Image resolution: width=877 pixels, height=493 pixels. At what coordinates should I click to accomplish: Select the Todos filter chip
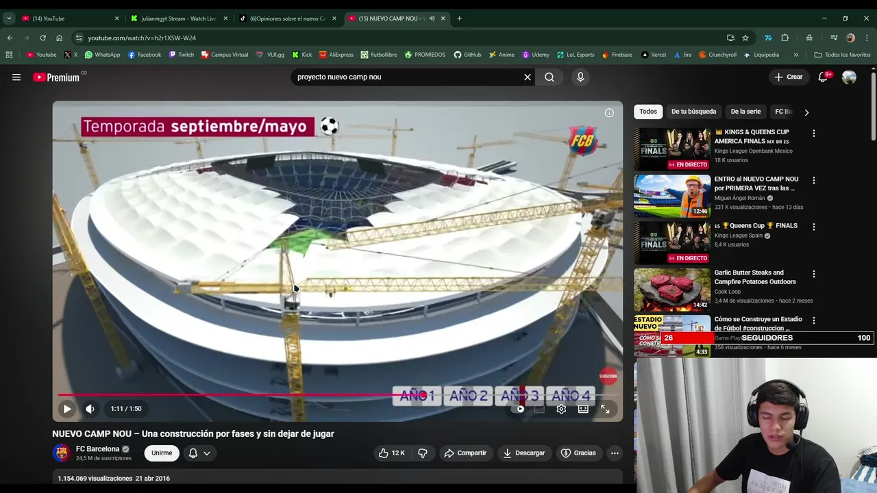pyautogui.click(x=648, y=112)
